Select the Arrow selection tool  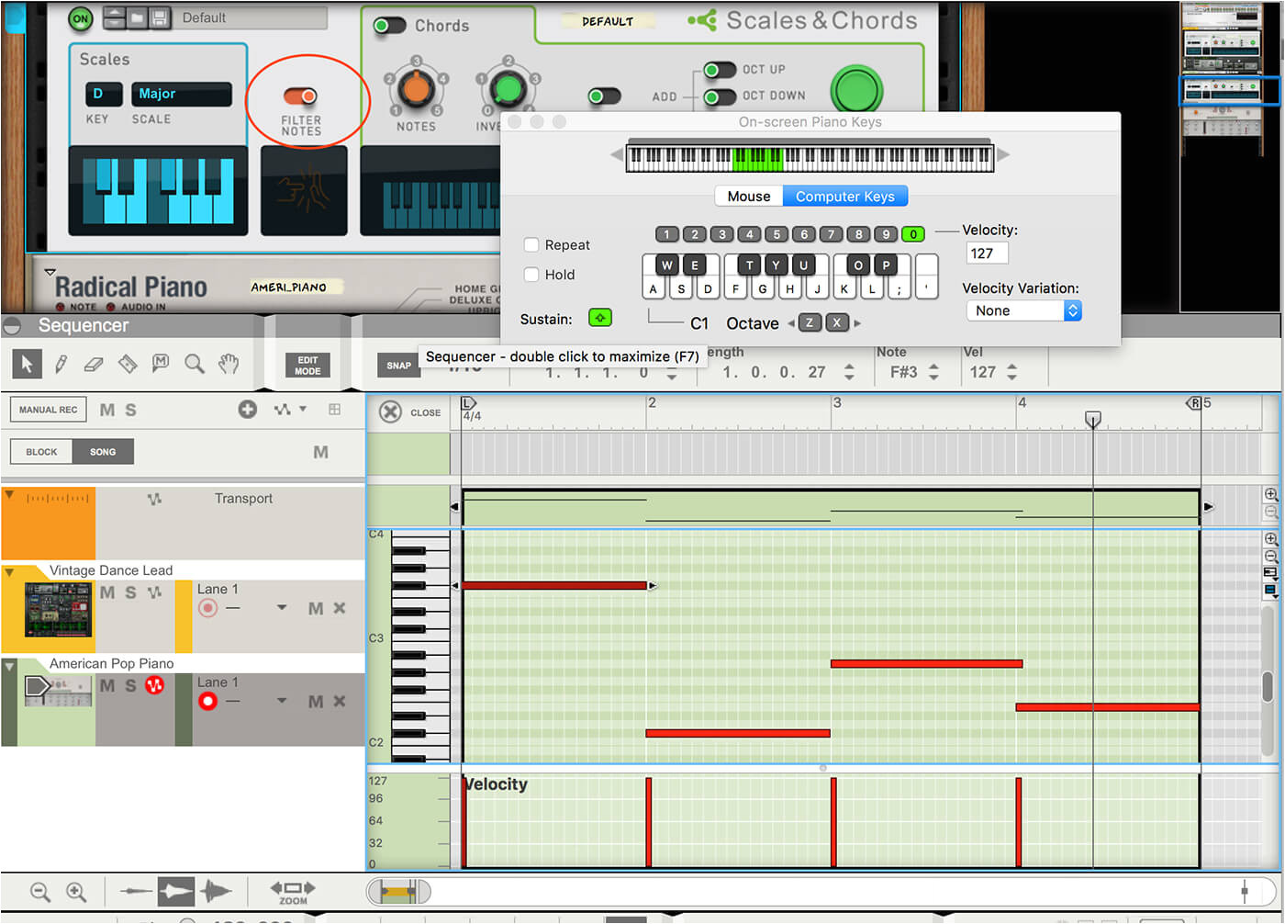27,365
